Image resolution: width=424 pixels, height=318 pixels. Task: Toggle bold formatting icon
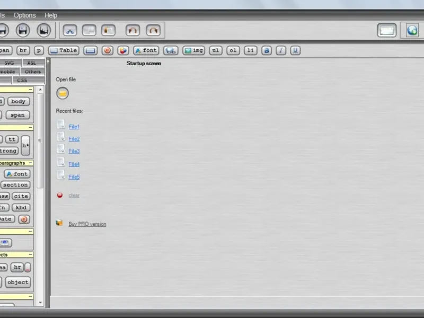coord(267,50)
